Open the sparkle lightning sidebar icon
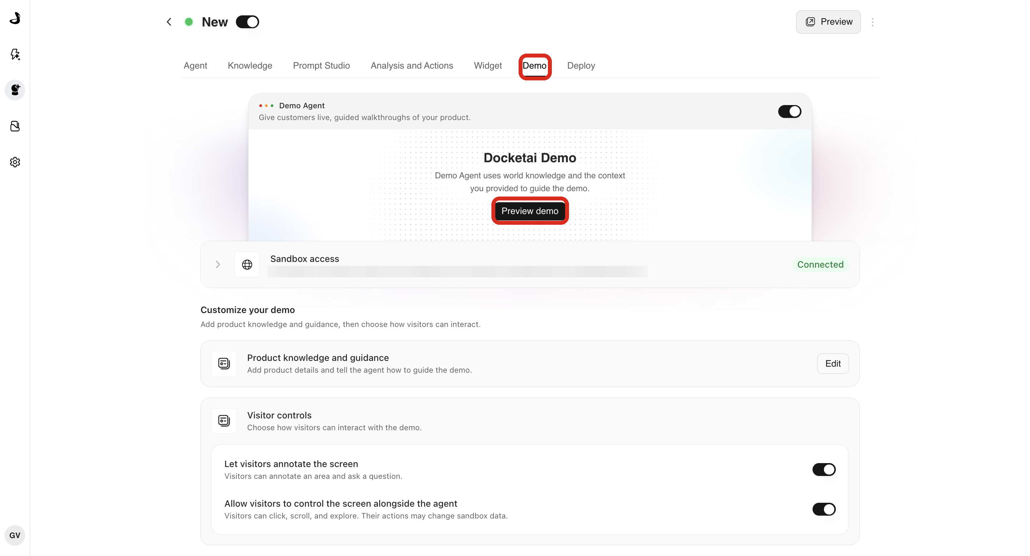The height and width of the screenshot is (556, 1030). pyautogui.click(x=15, y=54)
